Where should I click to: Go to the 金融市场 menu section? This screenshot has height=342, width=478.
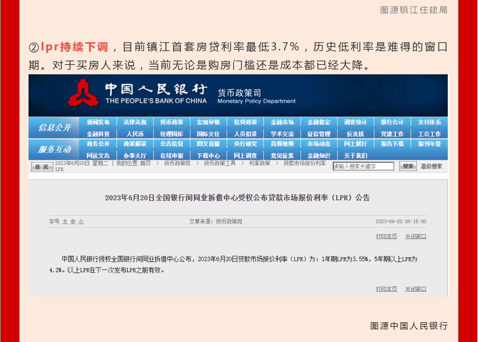point(282,122)
